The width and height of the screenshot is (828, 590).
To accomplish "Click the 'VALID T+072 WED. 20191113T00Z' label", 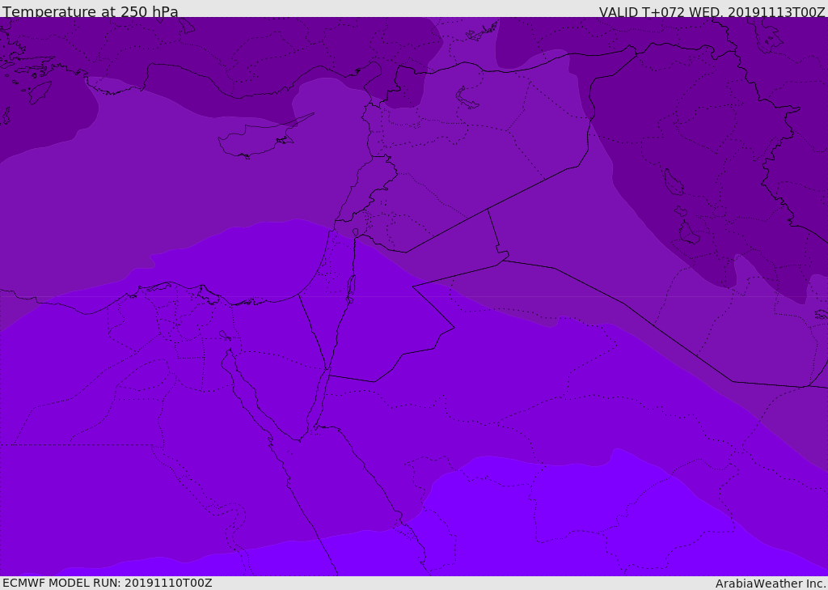I will click(712, 12).
